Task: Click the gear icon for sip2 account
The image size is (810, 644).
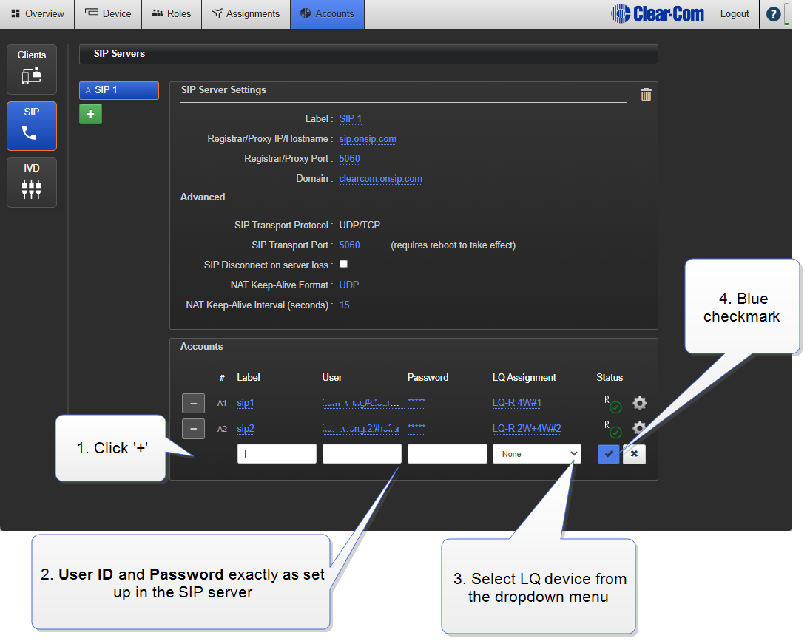Action: point(641,427)
